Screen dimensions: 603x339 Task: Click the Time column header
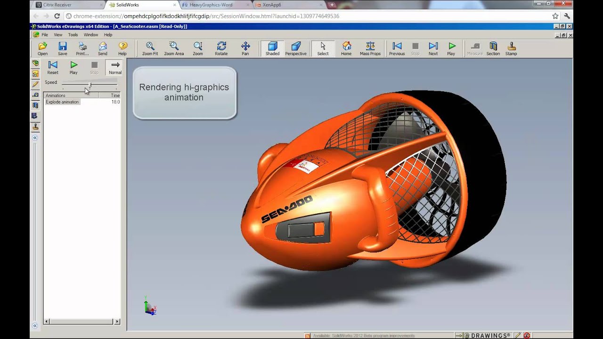point(110,95)
